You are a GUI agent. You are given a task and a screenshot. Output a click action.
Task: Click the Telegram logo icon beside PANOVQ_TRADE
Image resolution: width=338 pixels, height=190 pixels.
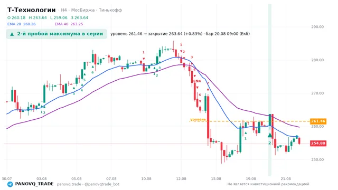point(10,184)
